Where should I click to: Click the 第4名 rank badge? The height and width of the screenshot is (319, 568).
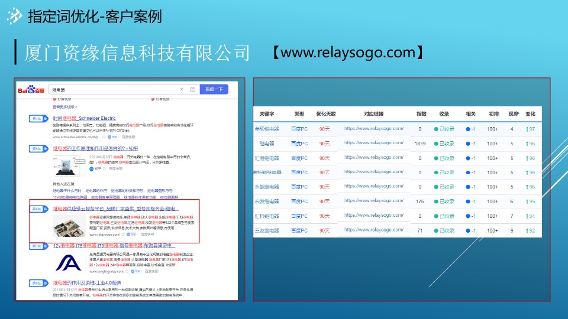pyautogui.click(x=35, y=119)
